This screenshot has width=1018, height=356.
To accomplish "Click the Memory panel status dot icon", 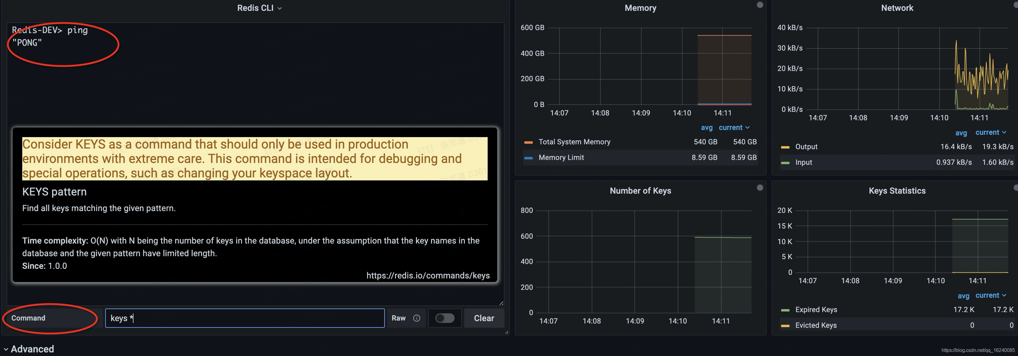I will [x=759, y=5].
